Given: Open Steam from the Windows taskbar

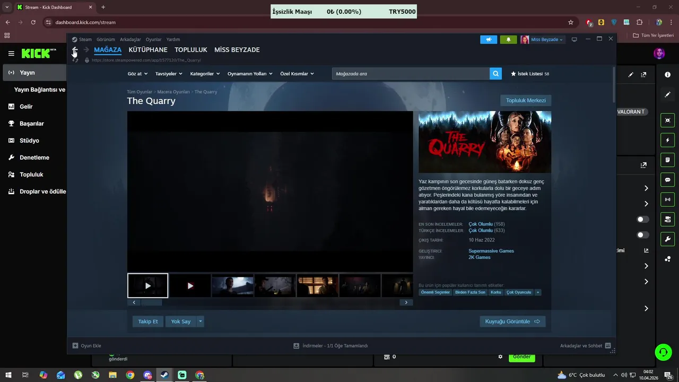Looking at the screenshot, I should 164,375.
